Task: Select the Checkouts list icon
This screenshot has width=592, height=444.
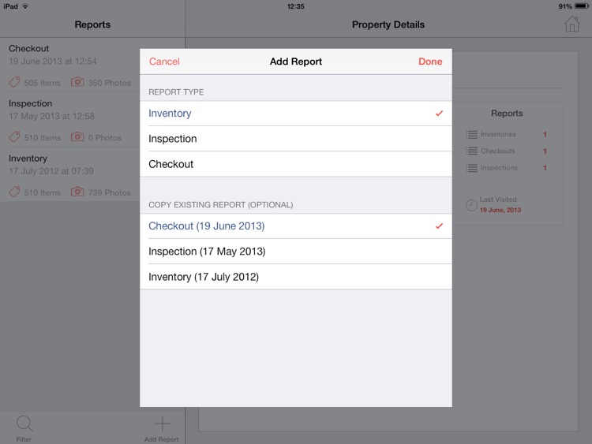Action: 471,151
